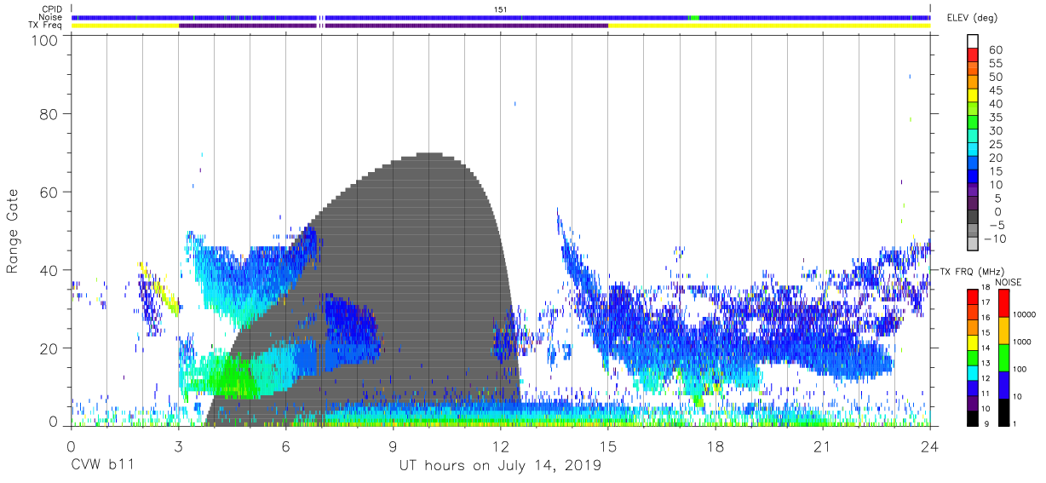Click the Range Gate axis tick label '60'
Image resolution: width=1046 pixels, height=483 pixels.
pyautogui.click(x=49, y=192)
